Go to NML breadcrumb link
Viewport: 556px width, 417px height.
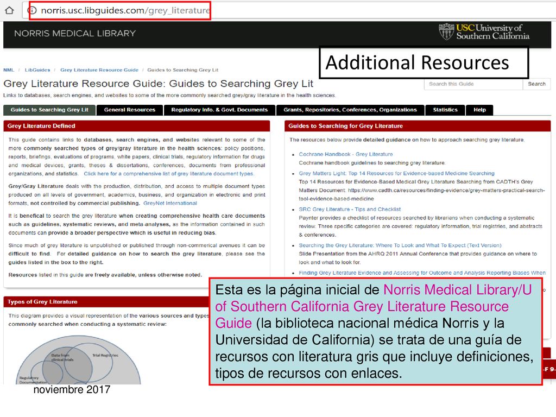click(x=9, y=70)
